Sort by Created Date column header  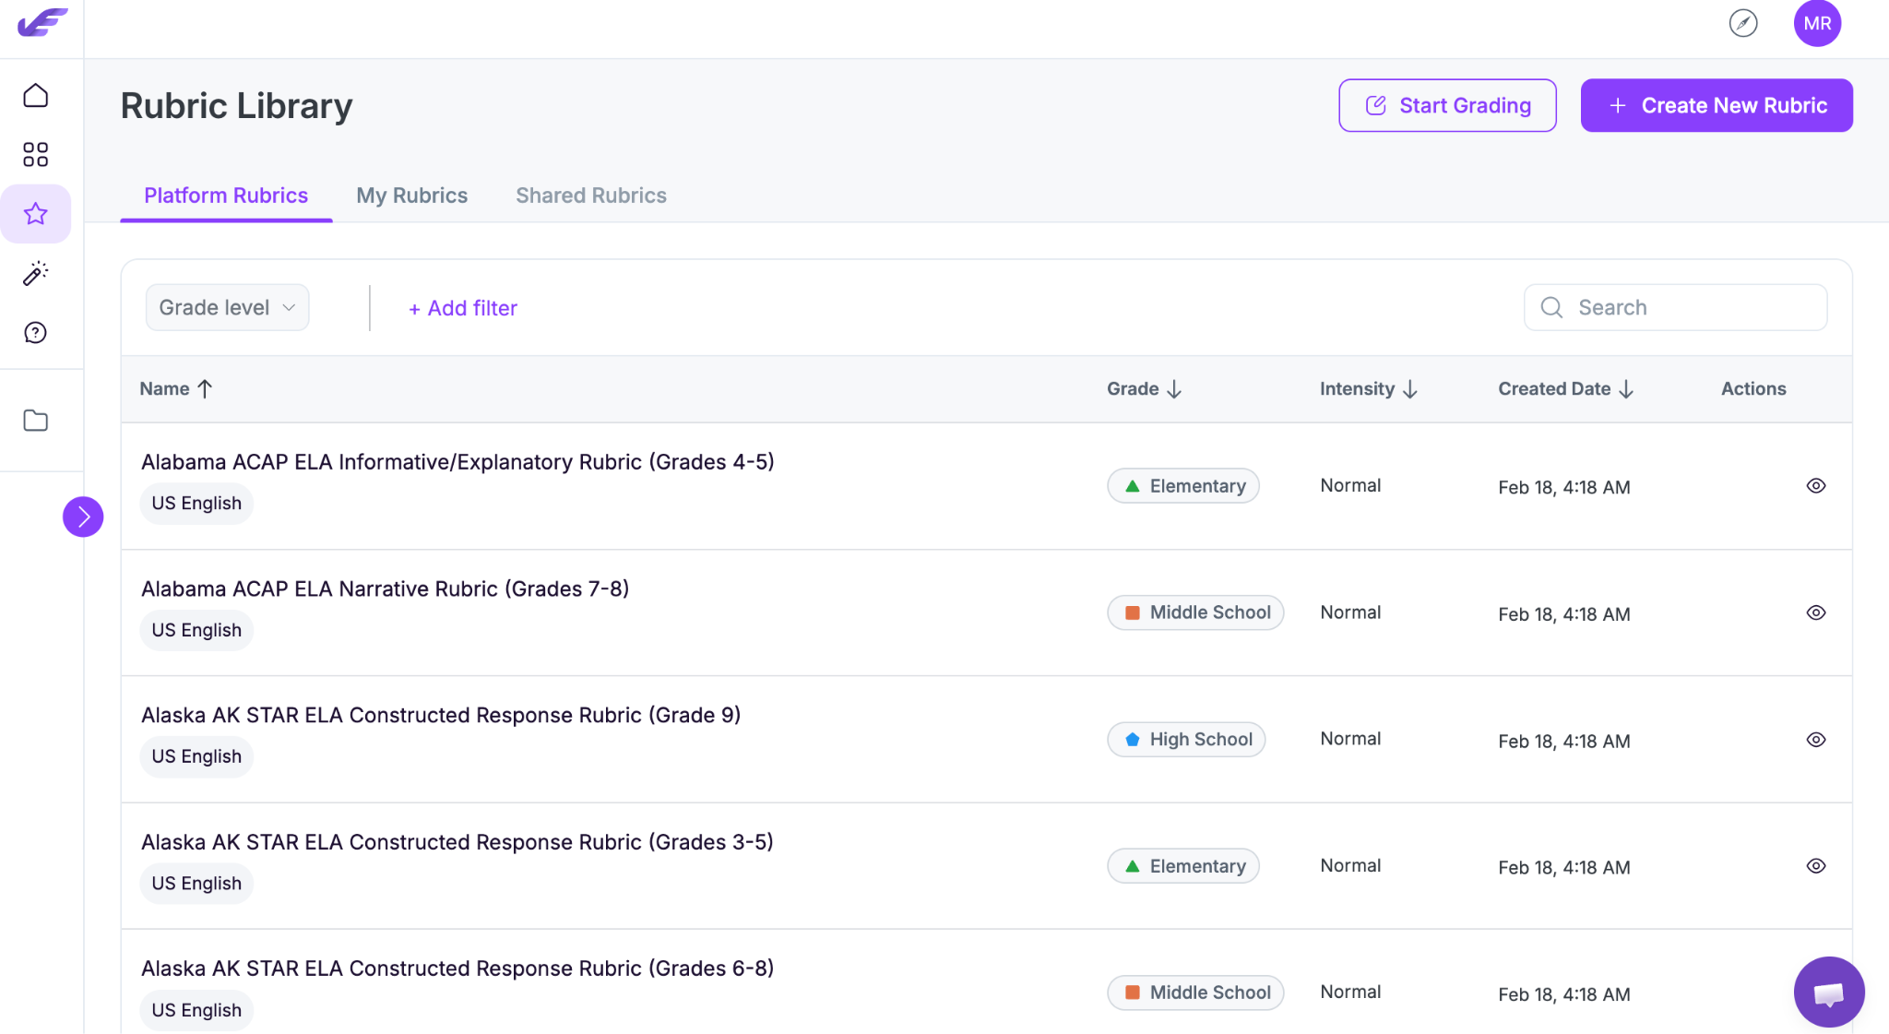tap(1565, 389)
